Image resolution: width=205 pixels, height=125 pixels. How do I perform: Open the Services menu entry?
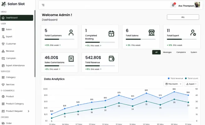coord(10,85)
